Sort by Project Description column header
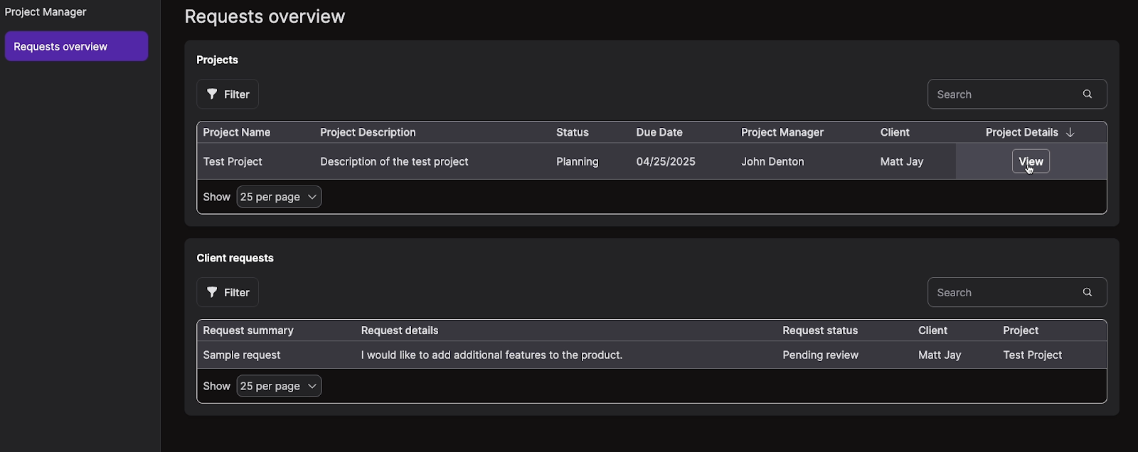The image size is (1138, 452). click(368, 132)
